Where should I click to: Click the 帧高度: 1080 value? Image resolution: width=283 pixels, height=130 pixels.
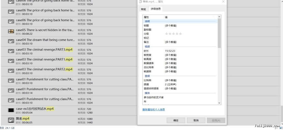[90, 119]
